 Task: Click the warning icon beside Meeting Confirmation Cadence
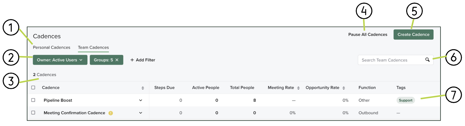(x=111, y=113)
